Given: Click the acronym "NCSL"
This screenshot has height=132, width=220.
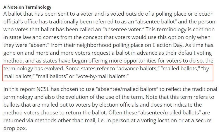Looking at the screenshot, I should [x=43, y=89].
